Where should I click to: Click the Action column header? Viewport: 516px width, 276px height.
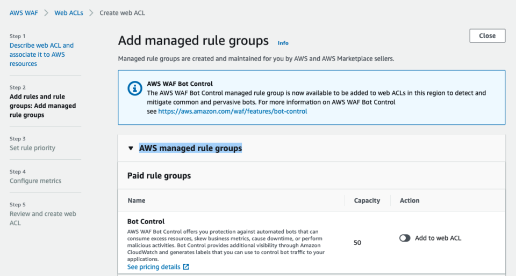coord(410,200)
